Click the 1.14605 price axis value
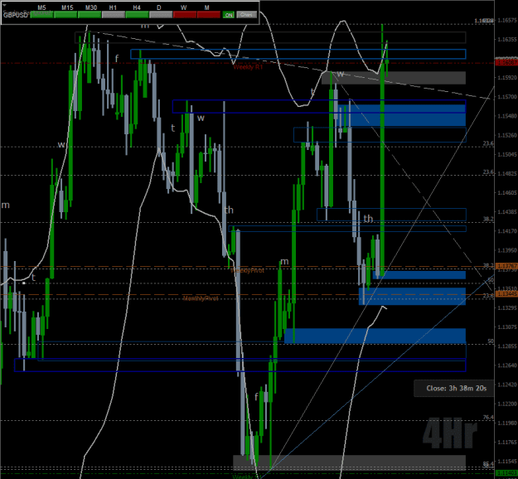This screenshot has width=518, height=479. [507, 192]
